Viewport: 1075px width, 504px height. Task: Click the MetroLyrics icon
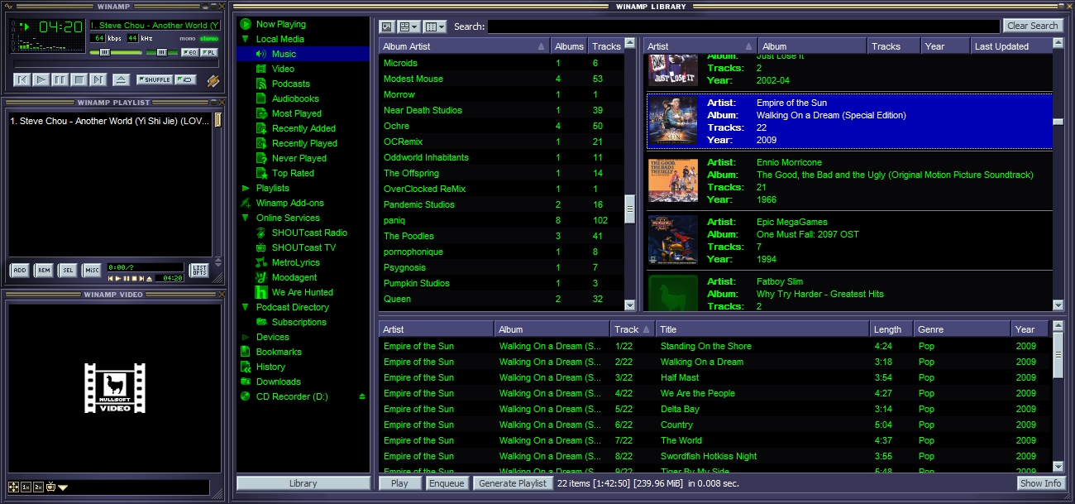(x=261, y=262)
